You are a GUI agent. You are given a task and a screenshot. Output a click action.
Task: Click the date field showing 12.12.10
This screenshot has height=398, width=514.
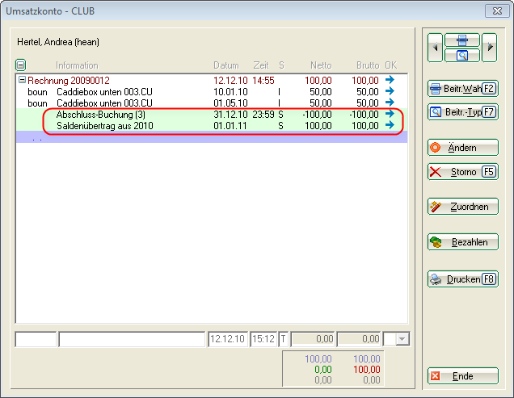point(227,340)
